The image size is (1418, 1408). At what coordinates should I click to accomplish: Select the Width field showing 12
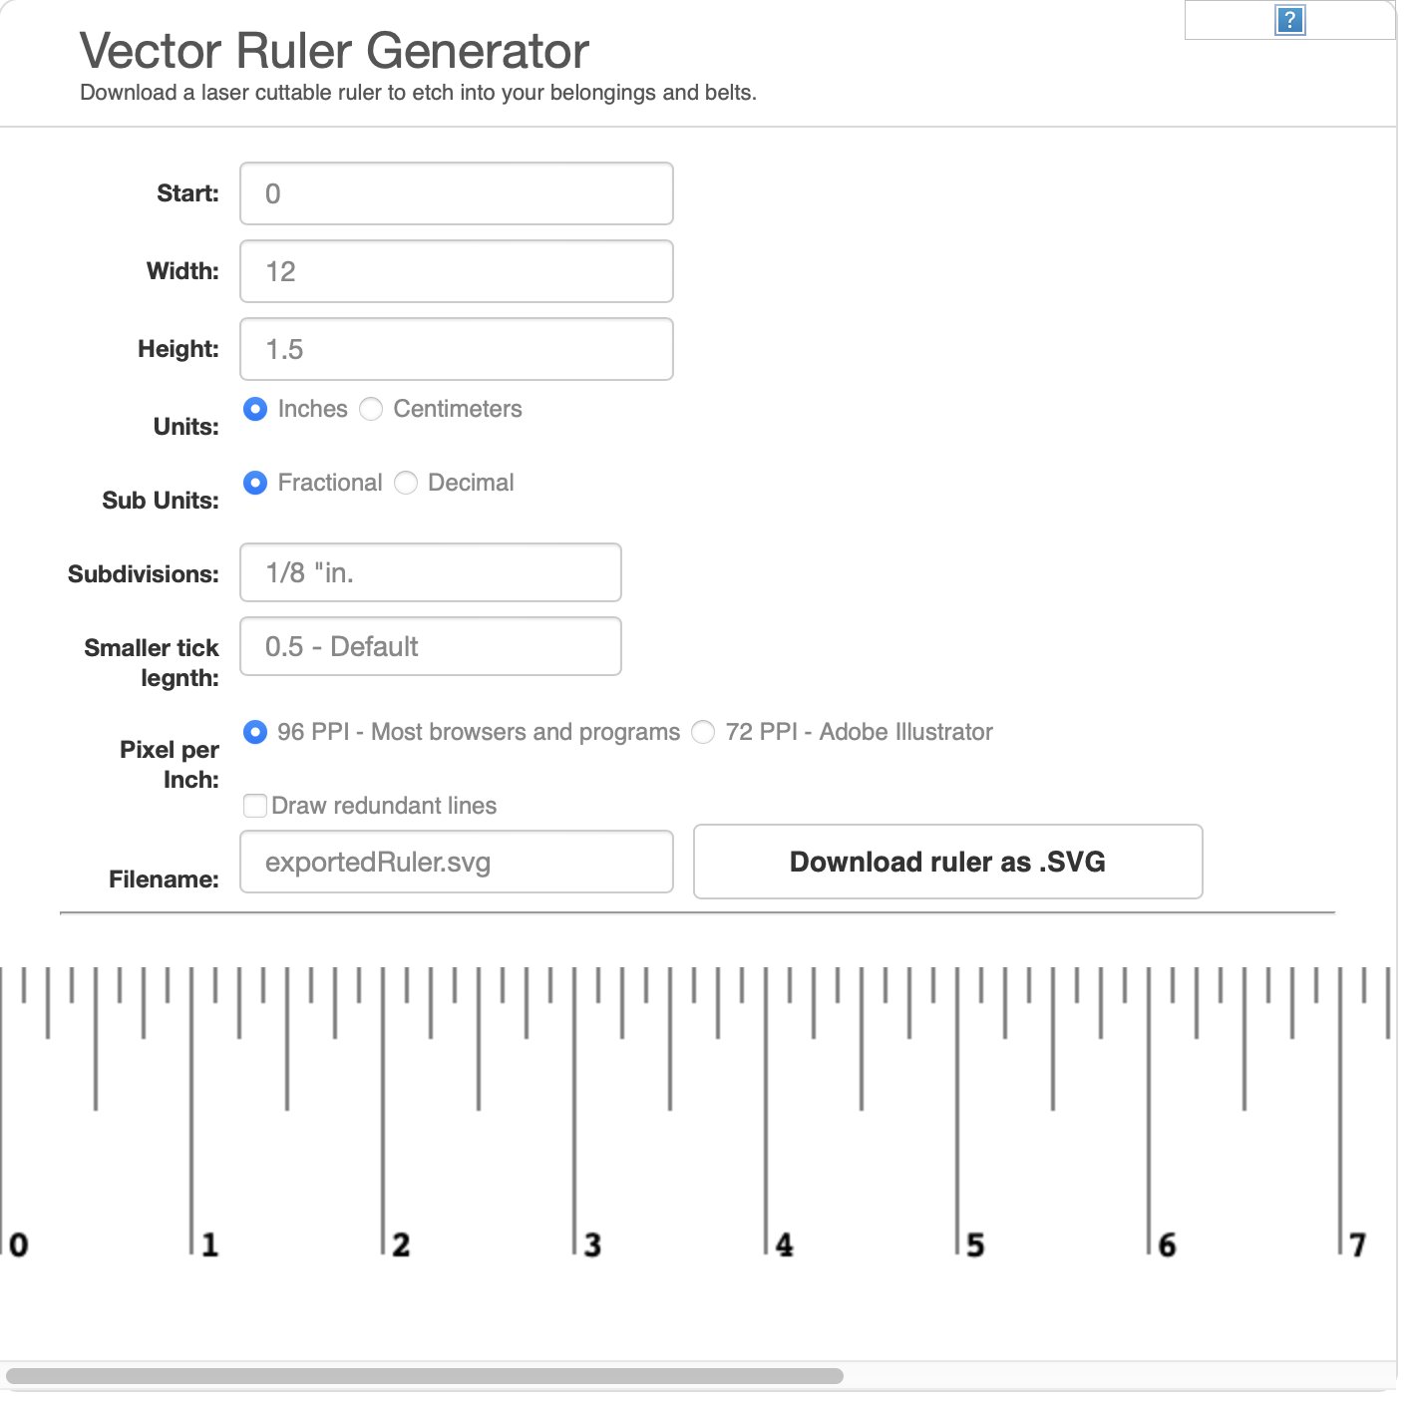455,270
